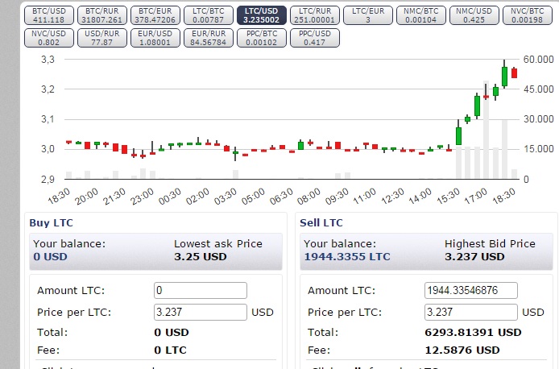This screenshot has height=369, width=559.
Task: Click the lowest ask price 3.25 USD
Action: point(201,257)
